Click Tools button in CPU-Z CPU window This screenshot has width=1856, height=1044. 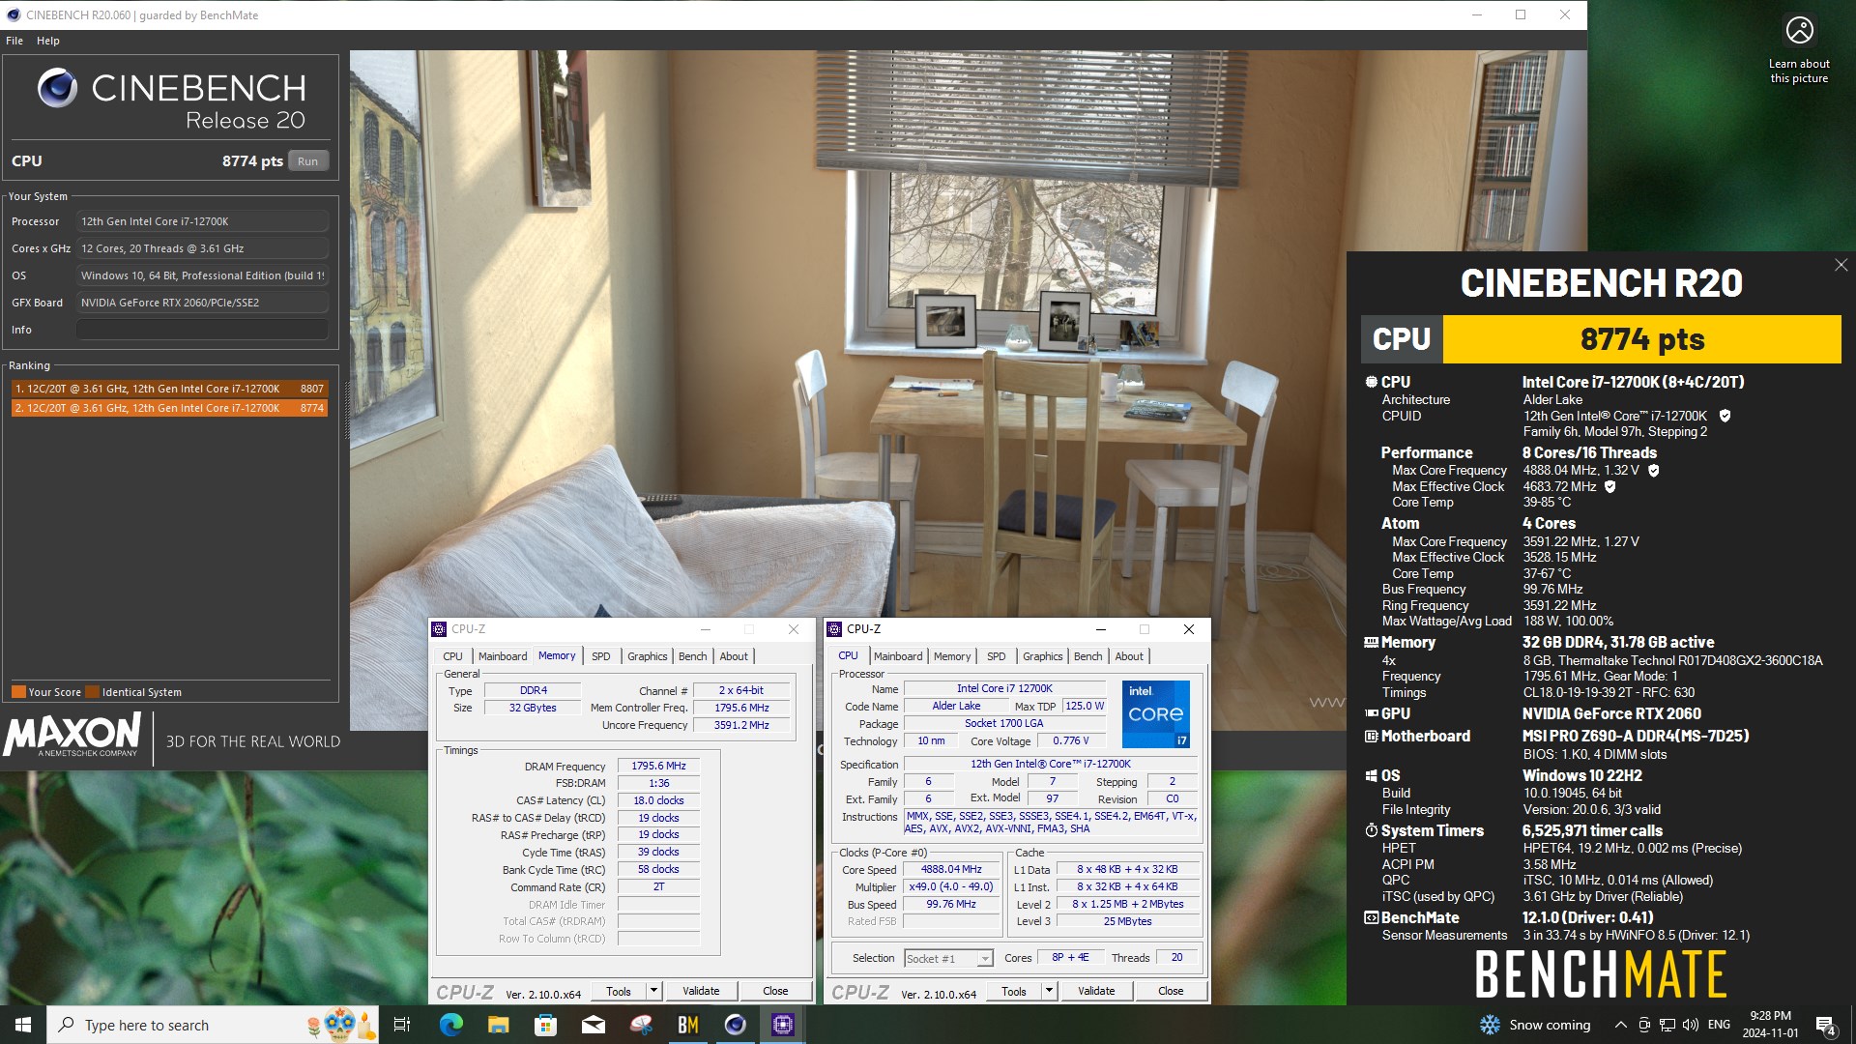coord(1014,991)
